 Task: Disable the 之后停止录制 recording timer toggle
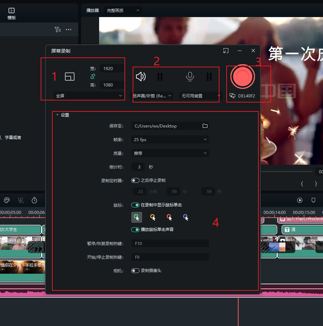tap(135, 180)
